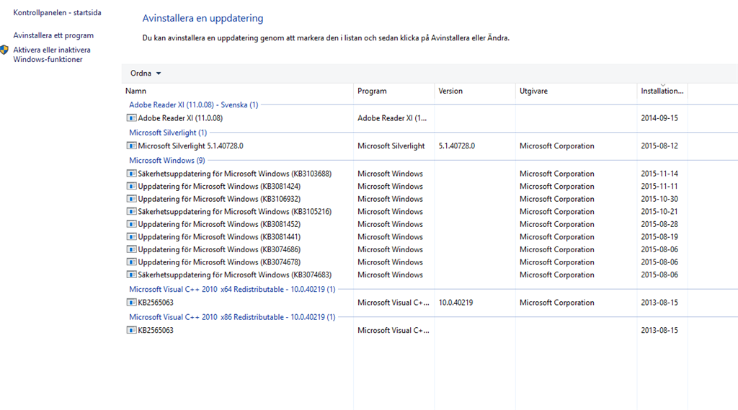
Task: Click Microsoft Corporation in the Silverlight row
Action: (557, 146)
